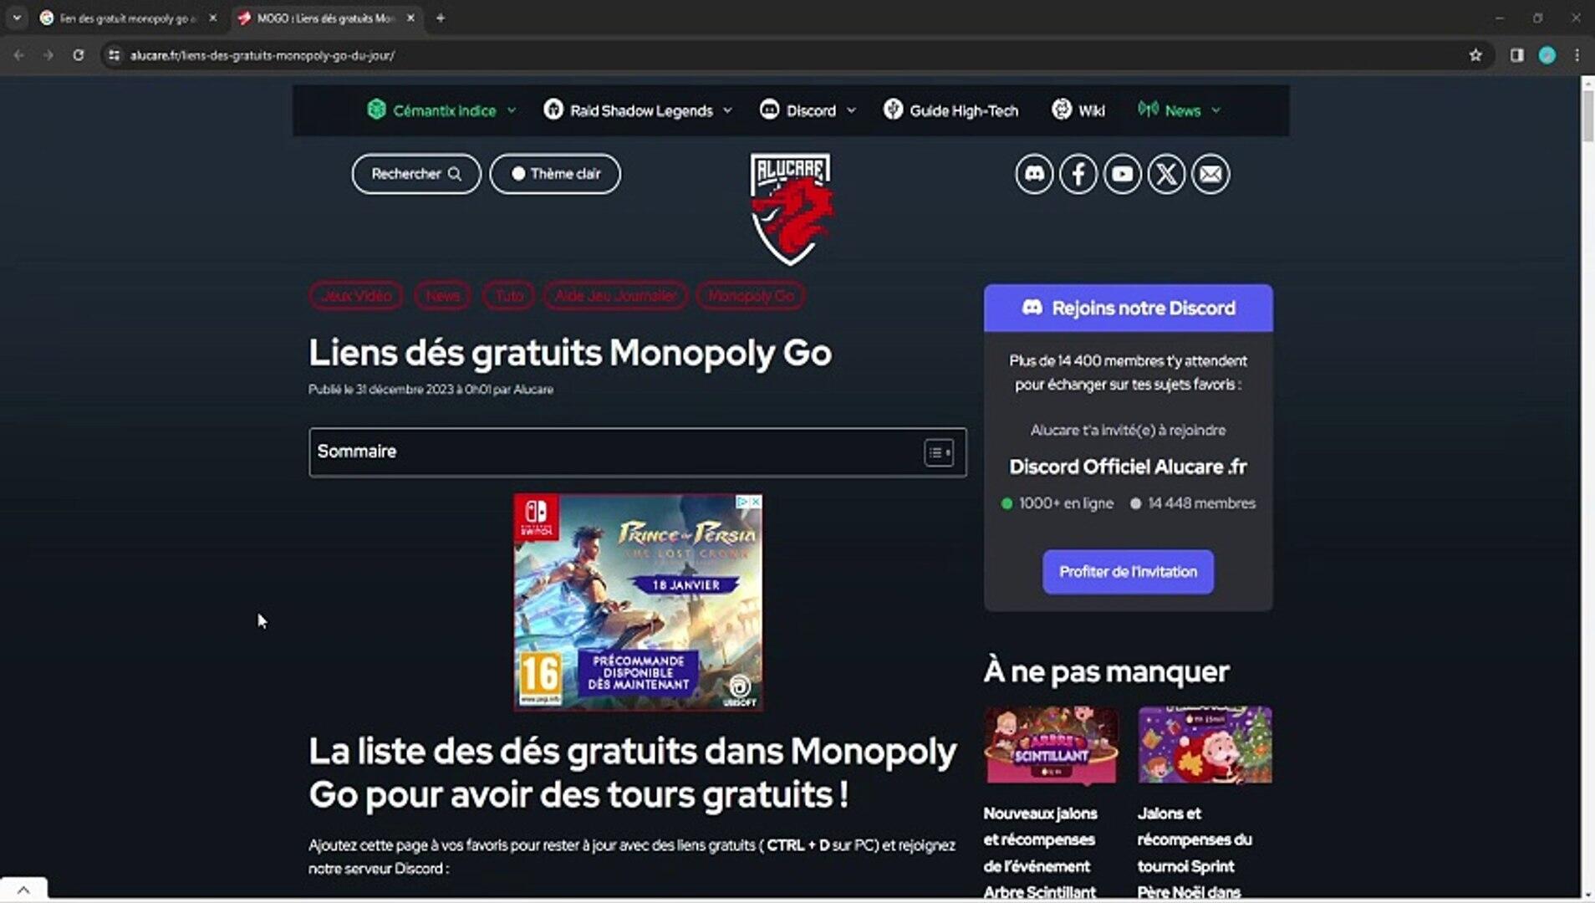1595x903 pixels.
Task: Click the Profiter de l'invitation button
Action: pyautogui.click(x=1128, y=572)
